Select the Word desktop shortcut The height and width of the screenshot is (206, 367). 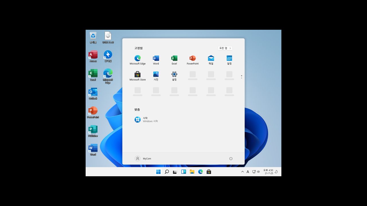[93, 150]
